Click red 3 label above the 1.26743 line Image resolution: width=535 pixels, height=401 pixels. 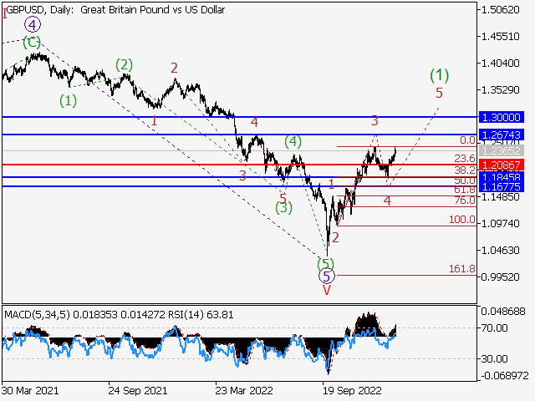pyautogui.click(x=374, y=120)
